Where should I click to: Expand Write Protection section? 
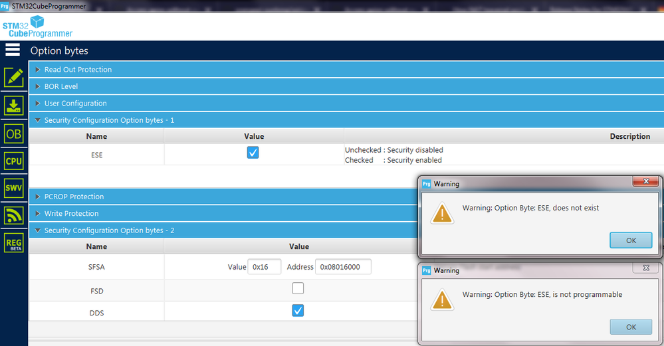pos(223,214)
